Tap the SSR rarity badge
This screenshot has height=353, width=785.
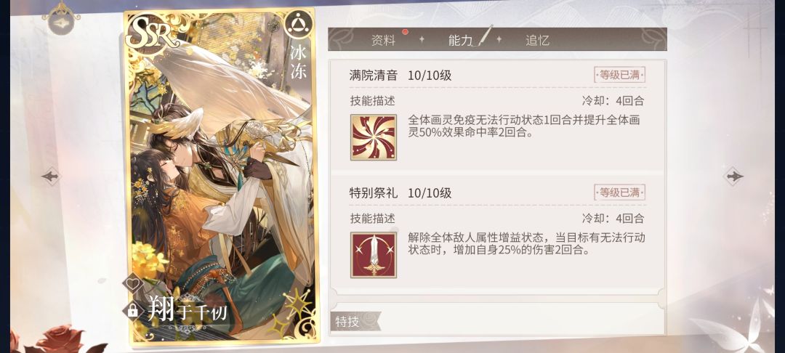[x=152, y=34]
